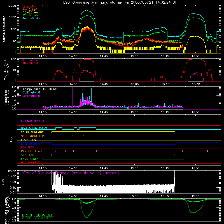Click the Normalized modulation axis label
Screen dimensions: 224x224
7,98
